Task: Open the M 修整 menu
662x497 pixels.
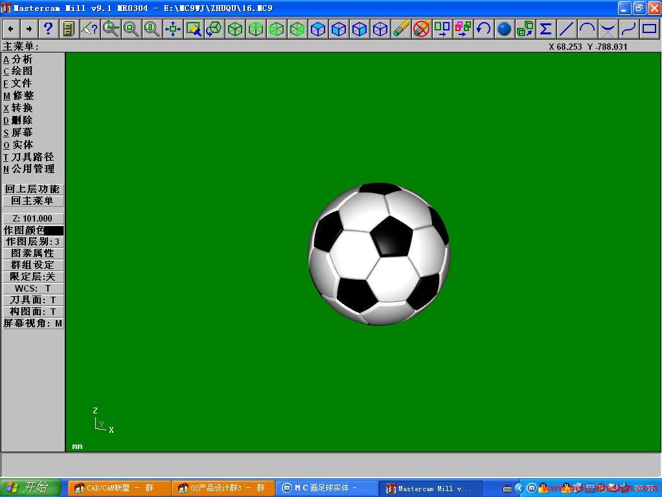Action: 19,95
